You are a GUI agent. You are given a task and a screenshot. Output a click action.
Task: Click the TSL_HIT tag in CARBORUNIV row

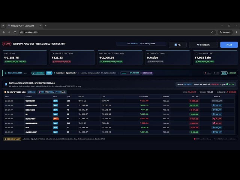[x=217, y=132]
